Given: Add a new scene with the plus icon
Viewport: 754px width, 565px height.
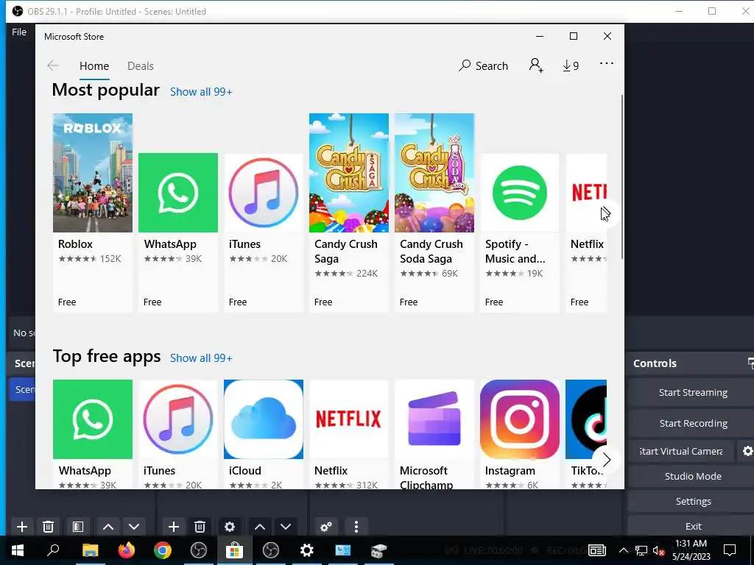Looking at the screenshot, I should [21, 527].
